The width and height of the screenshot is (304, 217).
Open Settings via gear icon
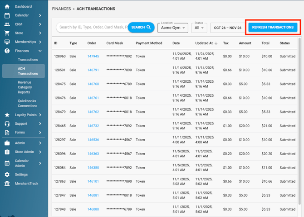[x=7, y=175]
